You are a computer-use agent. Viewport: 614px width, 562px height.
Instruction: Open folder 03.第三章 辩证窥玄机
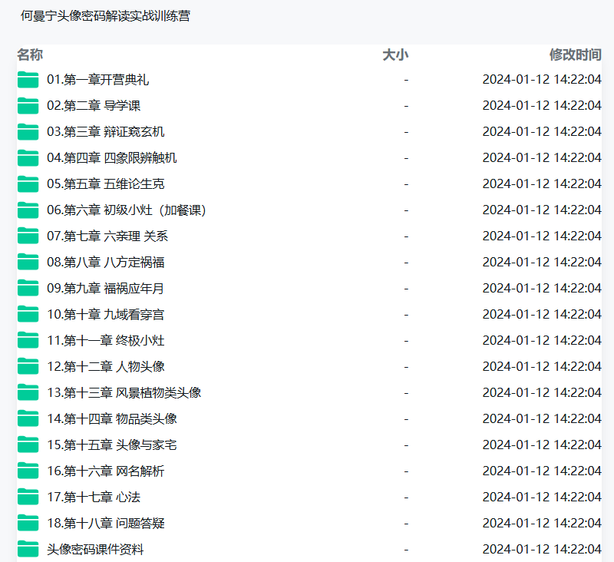coord(105,131)
